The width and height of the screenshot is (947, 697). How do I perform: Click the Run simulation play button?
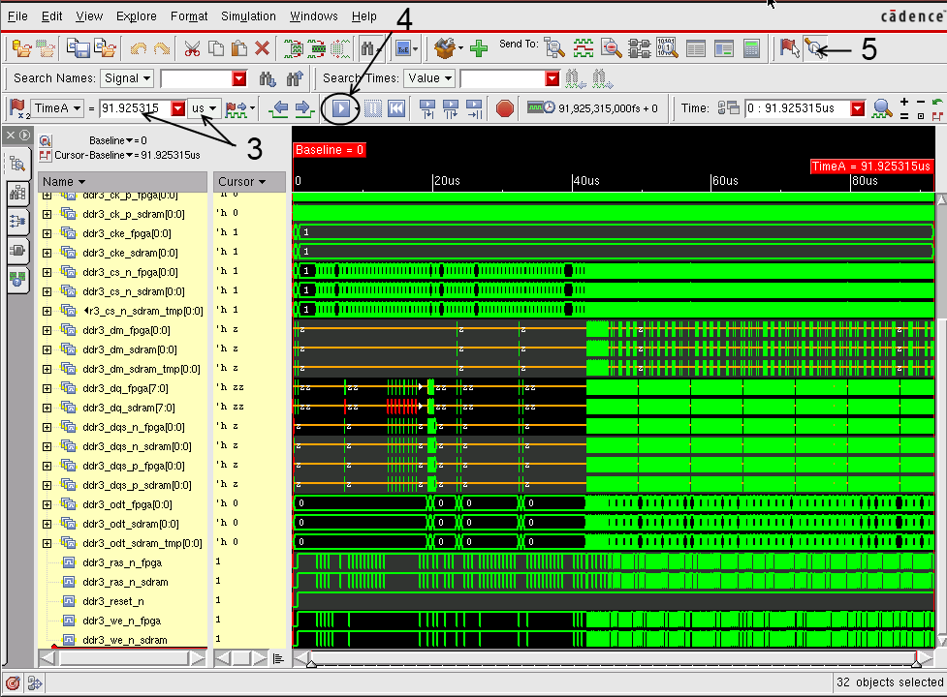pos(341,108)
